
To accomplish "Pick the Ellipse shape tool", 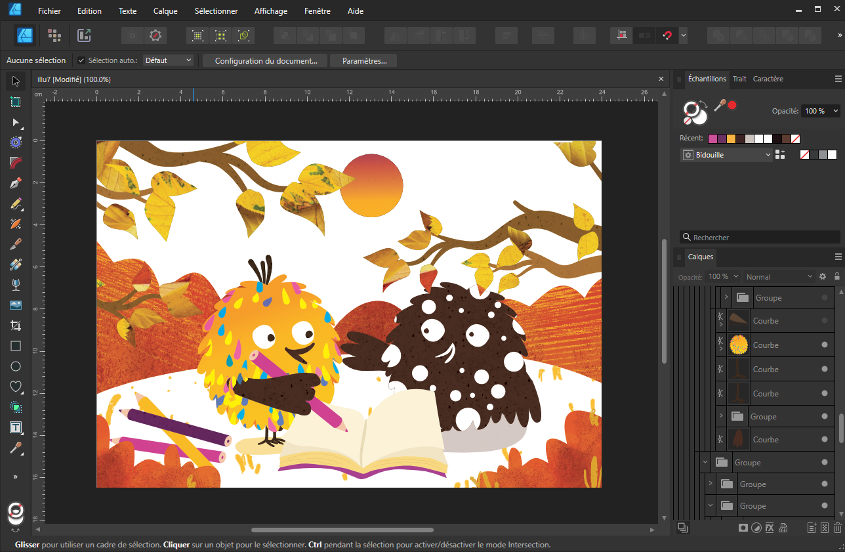I will pos(16,366).
